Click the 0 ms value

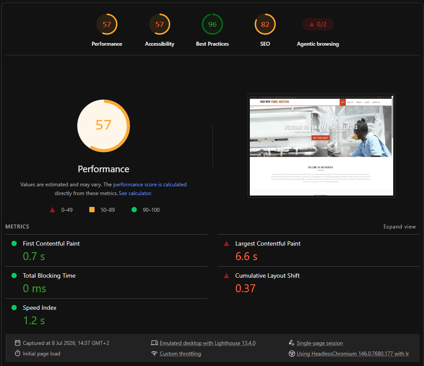[34, 289]
